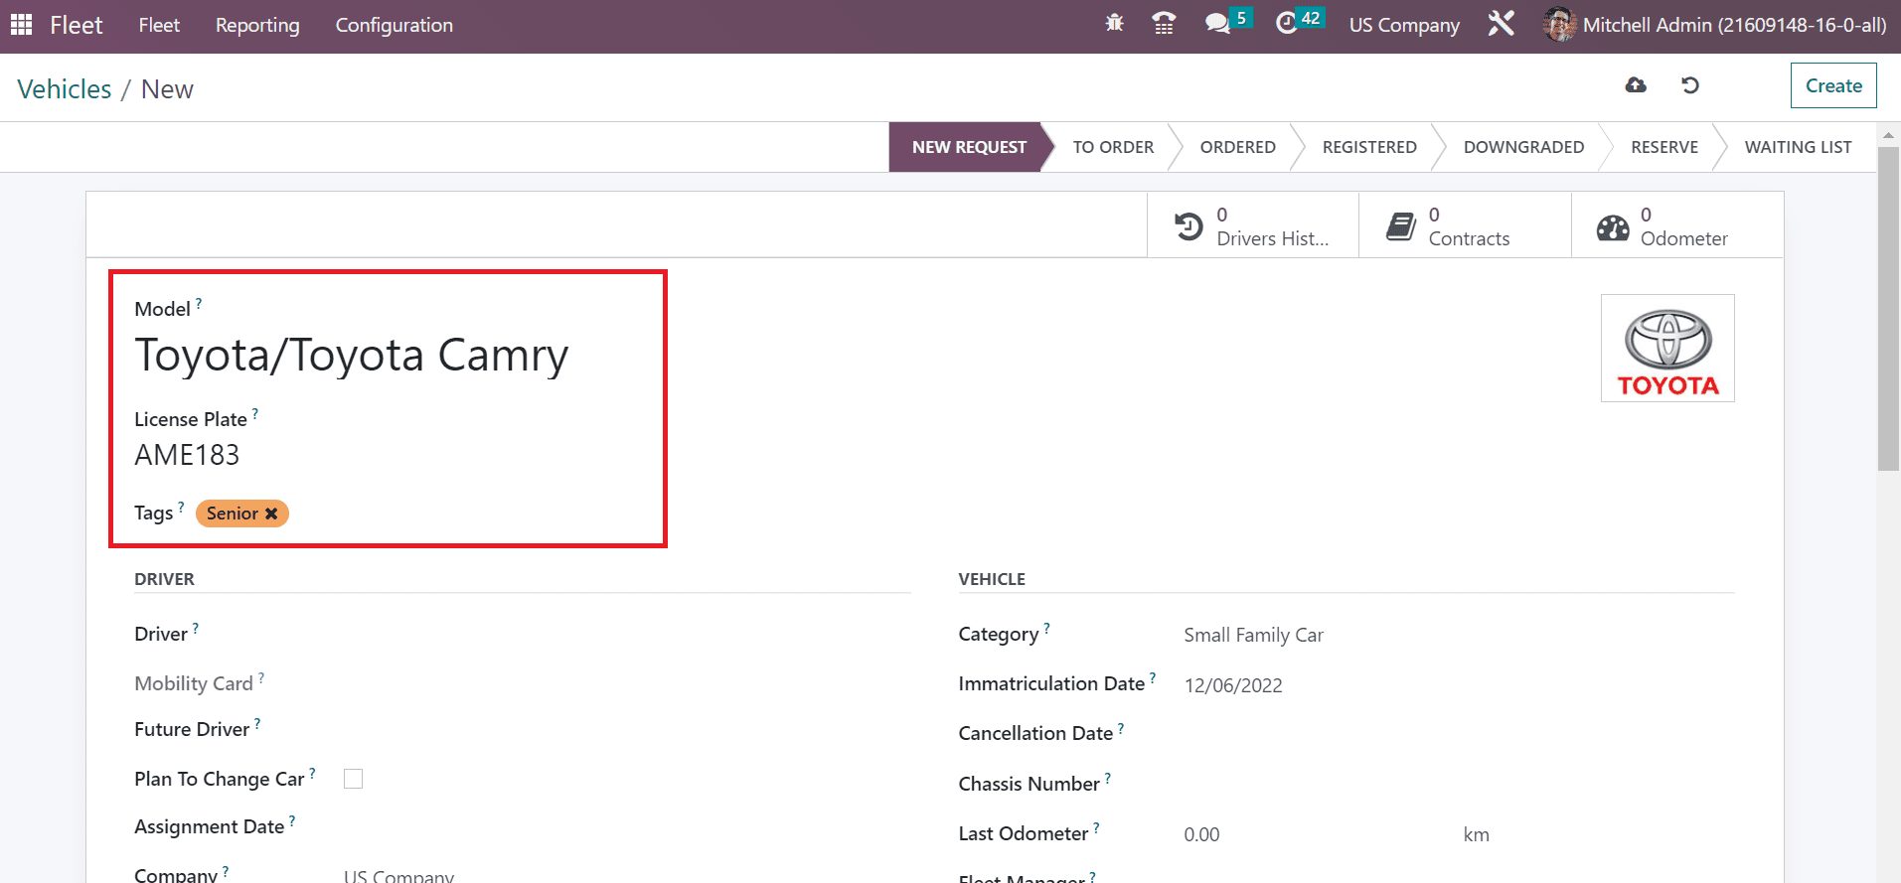Go back to Vehicles breadcrumb
This screenshot has height=883, width=1901.
65,89
